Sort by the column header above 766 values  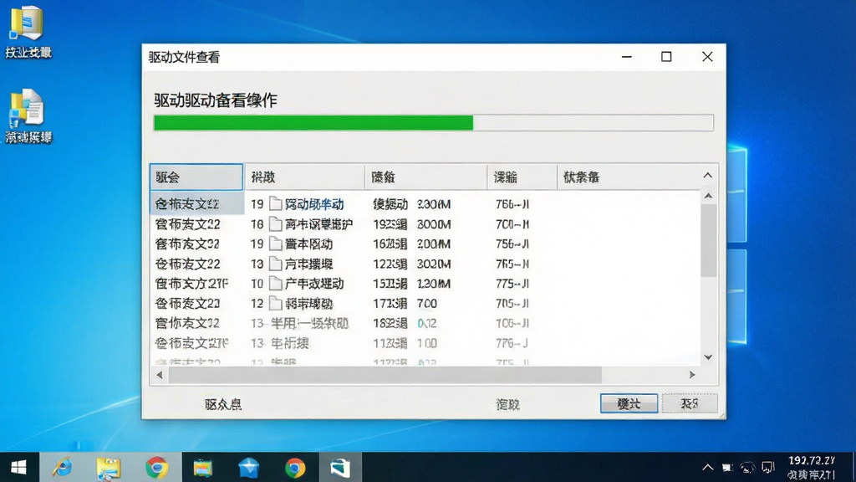tap(522, 177)
